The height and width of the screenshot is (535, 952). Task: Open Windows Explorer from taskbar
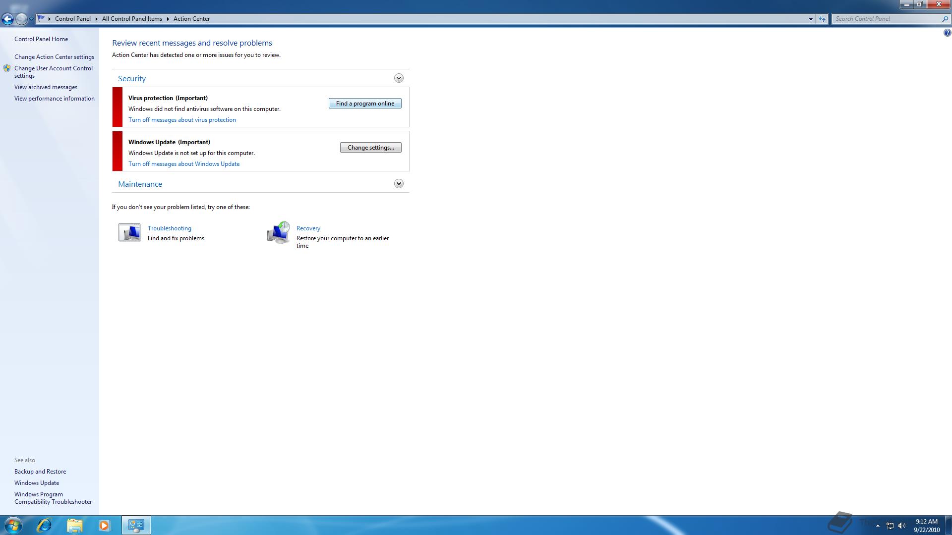[74, 525]
